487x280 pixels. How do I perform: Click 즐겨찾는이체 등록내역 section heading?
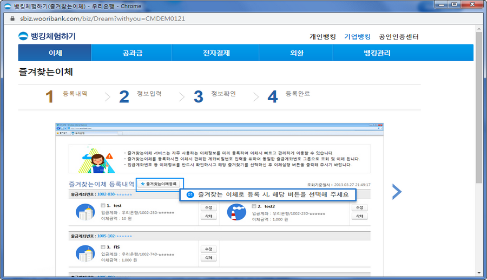click(x=101, y=184)
